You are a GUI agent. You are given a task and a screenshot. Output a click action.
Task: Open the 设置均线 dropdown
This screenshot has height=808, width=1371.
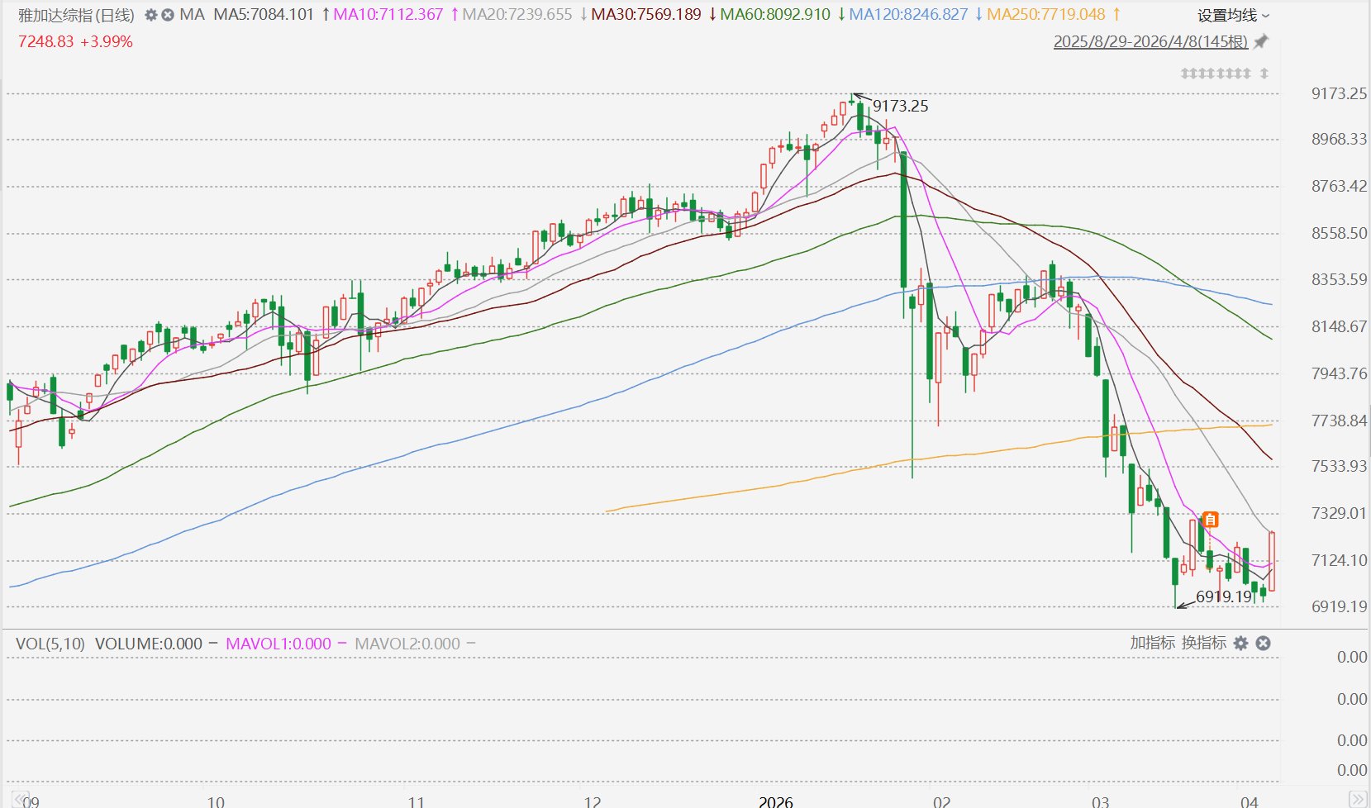1233,15
